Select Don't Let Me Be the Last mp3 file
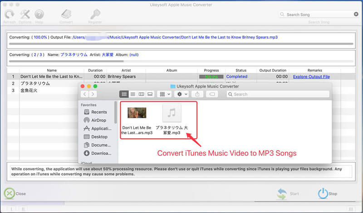 coord(137,120)
